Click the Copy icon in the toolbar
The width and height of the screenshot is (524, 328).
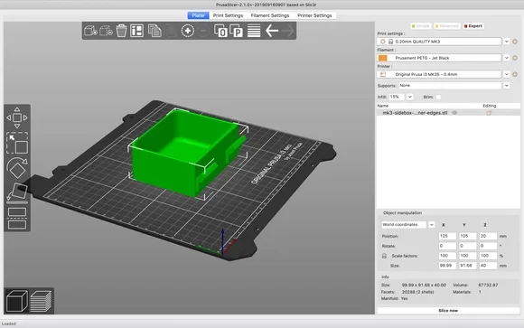coord(154,31)
